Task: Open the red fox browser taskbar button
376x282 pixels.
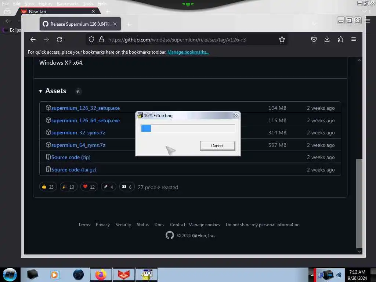Action: 124,275
